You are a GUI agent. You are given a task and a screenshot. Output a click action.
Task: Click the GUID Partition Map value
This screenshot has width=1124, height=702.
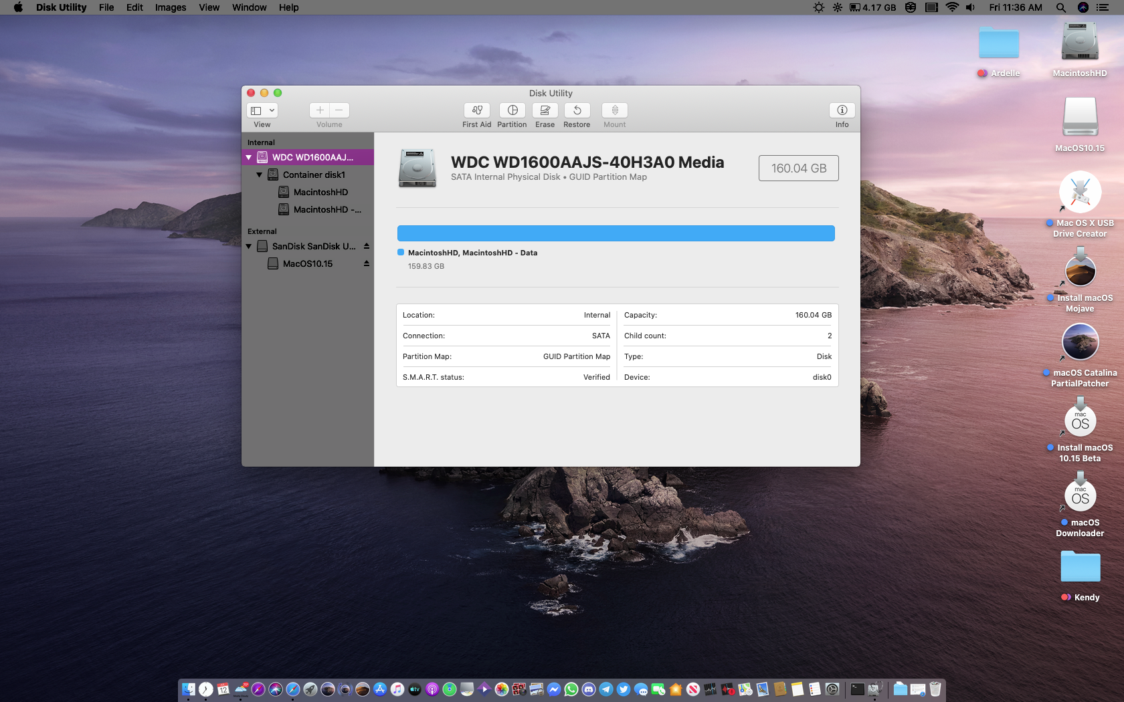click(x=577, y=357)
